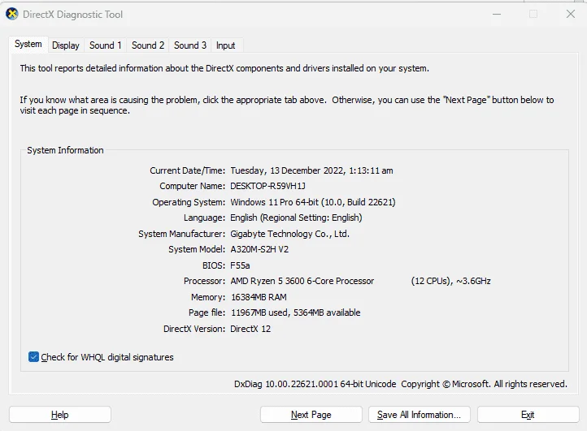
Task: Click 'DxDiag 10.00.22621.0001 64-bit Unicode' text
Action: click(x=315, y=384)
